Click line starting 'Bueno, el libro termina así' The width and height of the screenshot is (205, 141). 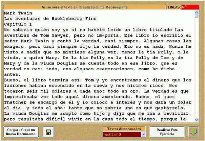tap(98, 80)
